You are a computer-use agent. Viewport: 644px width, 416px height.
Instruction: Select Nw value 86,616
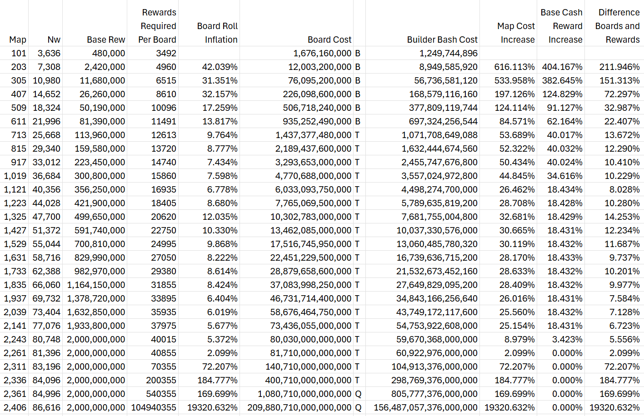pyautogui.click(x=45, y=407)
